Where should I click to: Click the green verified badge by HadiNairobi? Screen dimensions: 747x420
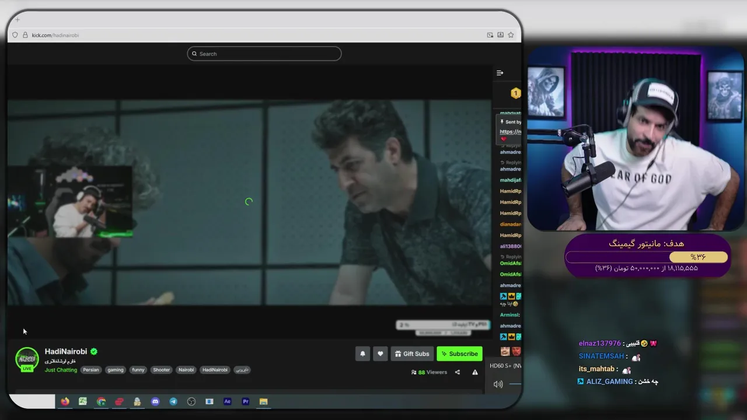(94, 352)
